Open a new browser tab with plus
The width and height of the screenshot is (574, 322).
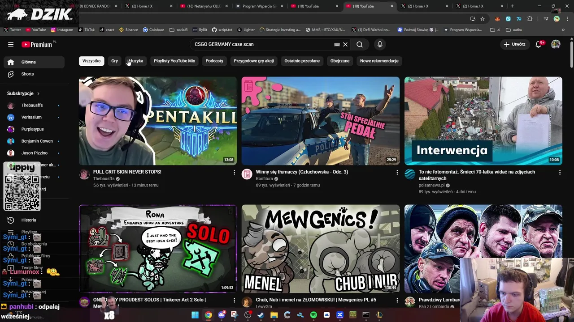(x=513, y=6)
